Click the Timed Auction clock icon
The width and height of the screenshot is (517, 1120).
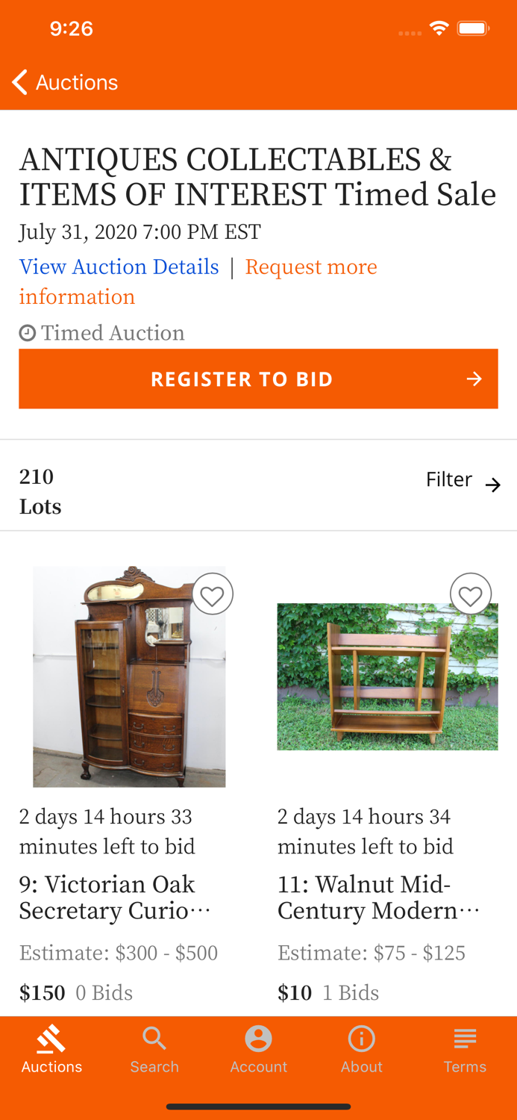(26, 332)
